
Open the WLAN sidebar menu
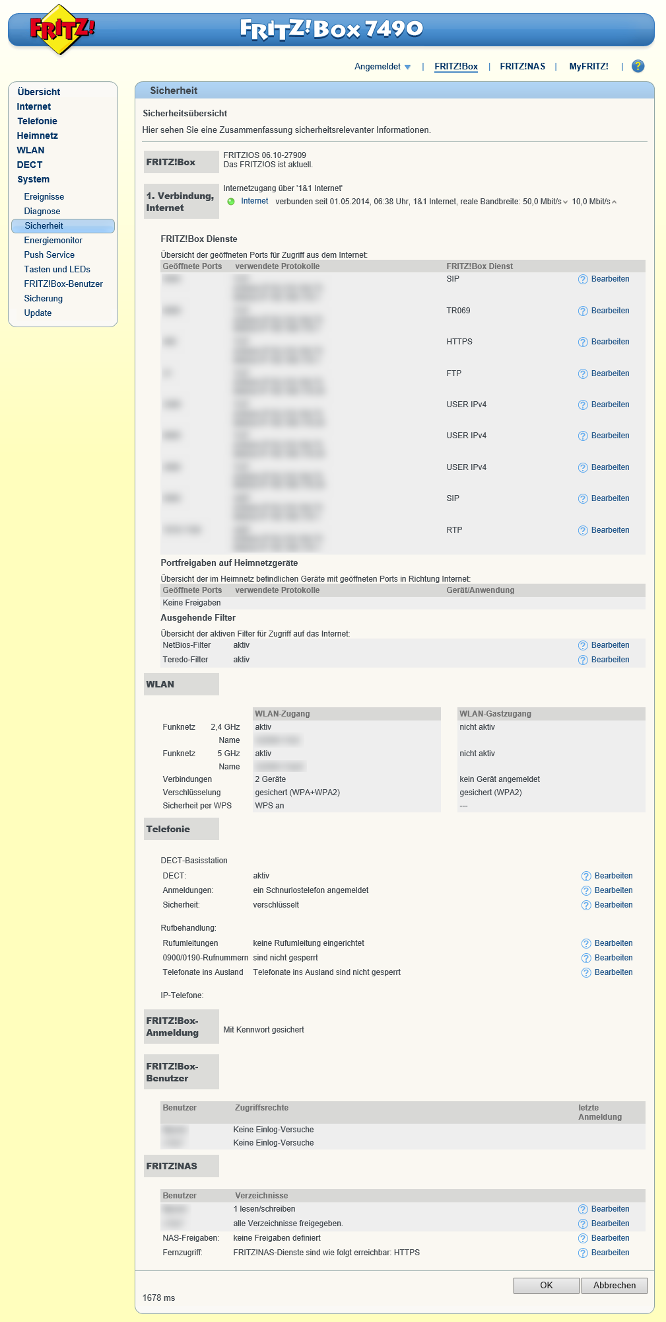pos(30,150)
